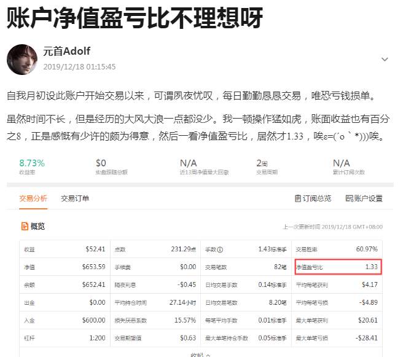Click the 平均每笔获利 value $4.17
The image size is (406, 357).
coord(370,284)
